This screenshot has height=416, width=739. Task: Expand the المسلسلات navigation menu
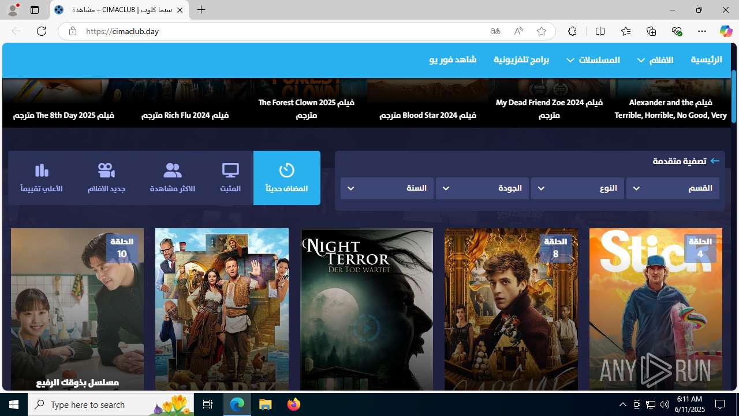[x=593, y=60]
